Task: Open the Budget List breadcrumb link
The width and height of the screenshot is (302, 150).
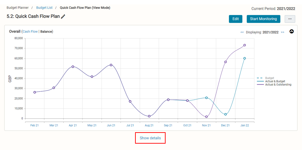Action: pyautogui.click(x=44, y=8)
